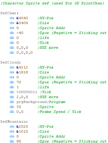The image size is (108, 143).
Task: Click the Program comment after prgBackground
Action: [x=56, y=102]
